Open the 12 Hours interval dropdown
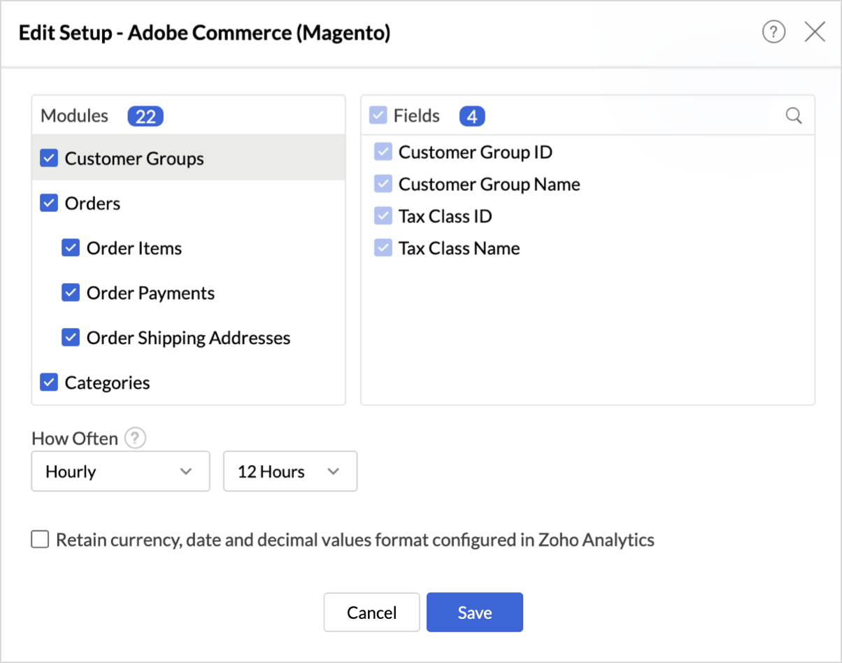The width and height of the screenshot is (842, 663). (290, 471)
